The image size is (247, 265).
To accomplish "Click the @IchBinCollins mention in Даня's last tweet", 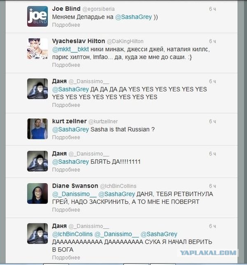I will 72,234.
